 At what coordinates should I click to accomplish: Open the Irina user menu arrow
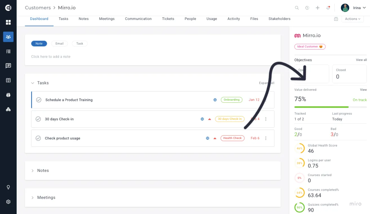pyautogui.click(x=364, y=8)
